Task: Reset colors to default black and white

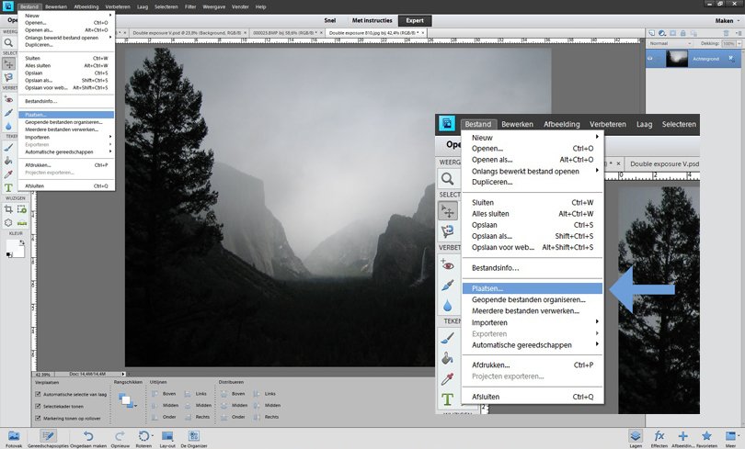Action: click(x=9, y=255)
